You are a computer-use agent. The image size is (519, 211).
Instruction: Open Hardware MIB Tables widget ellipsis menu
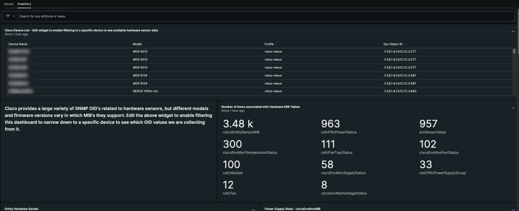click(x=513, y=107)
